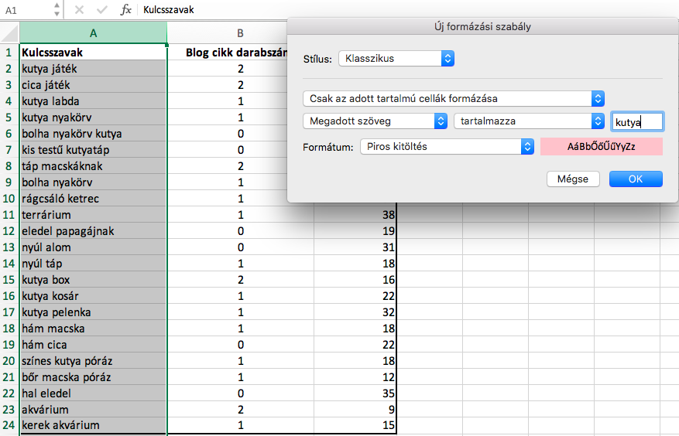
Task: Click the formula bar cancel X icon
Action: [x=79, y=9]
